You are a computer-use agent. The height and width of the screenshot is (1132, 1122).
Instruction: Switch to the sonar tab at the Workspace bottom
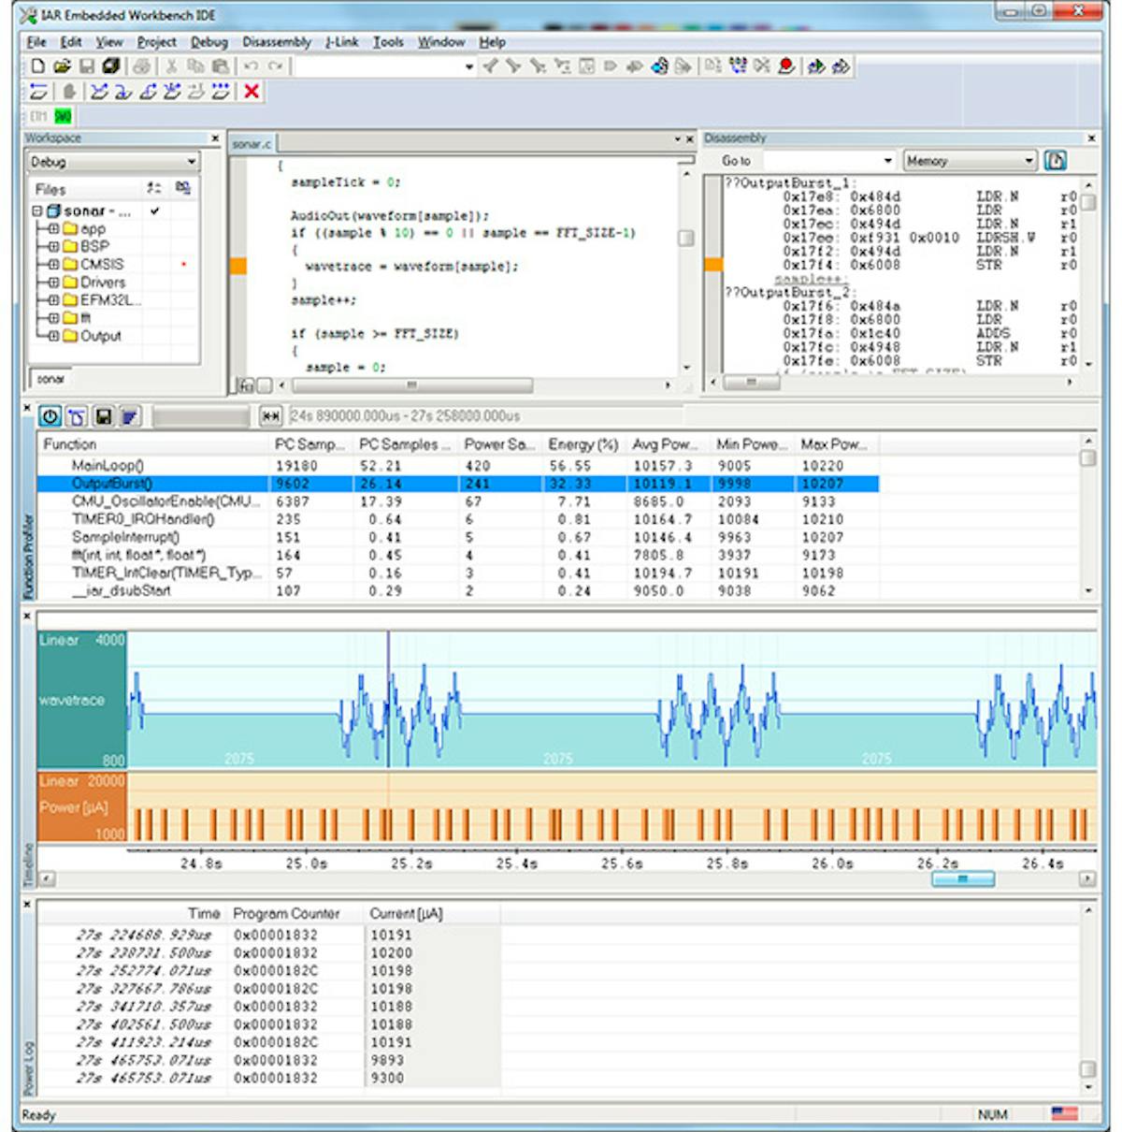[x=52, y=380]
